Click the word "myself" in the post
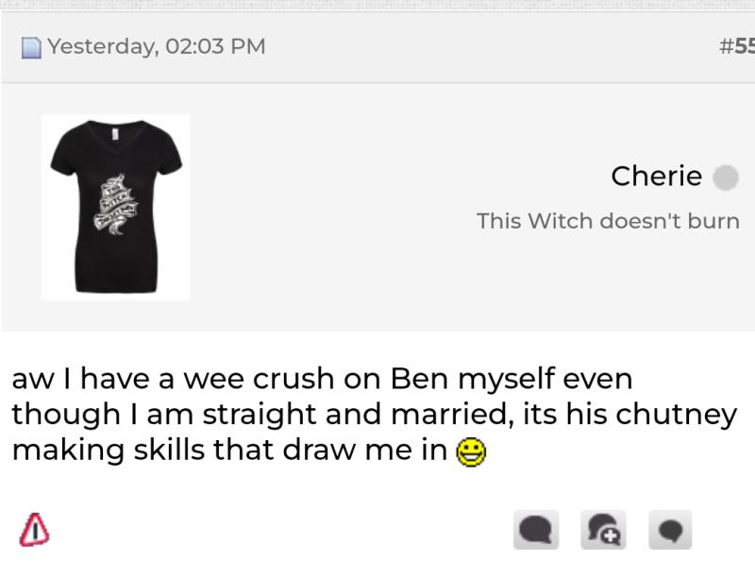 point(505,379)
